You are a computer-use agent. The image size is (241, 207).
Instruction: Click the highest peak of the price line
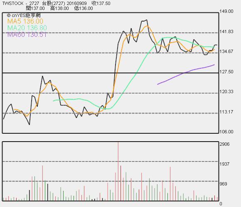pyautogui.click(x=147, y=20)
